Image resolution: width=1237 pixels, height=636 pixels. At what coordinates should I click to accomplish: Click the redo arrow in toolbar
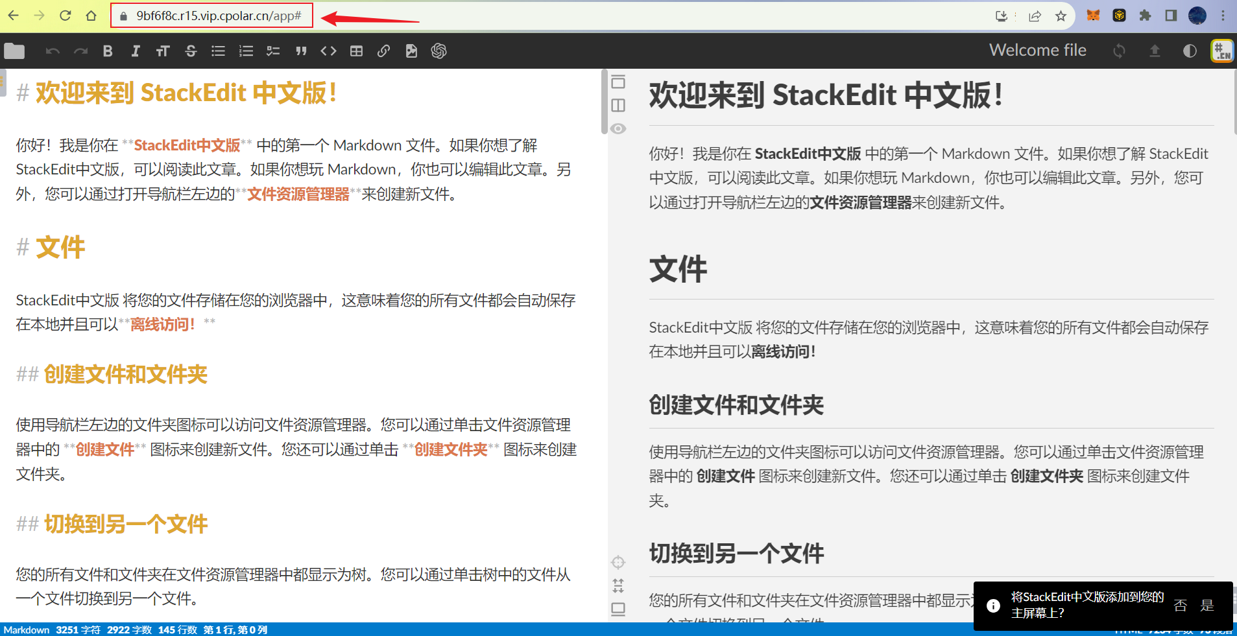80,51
